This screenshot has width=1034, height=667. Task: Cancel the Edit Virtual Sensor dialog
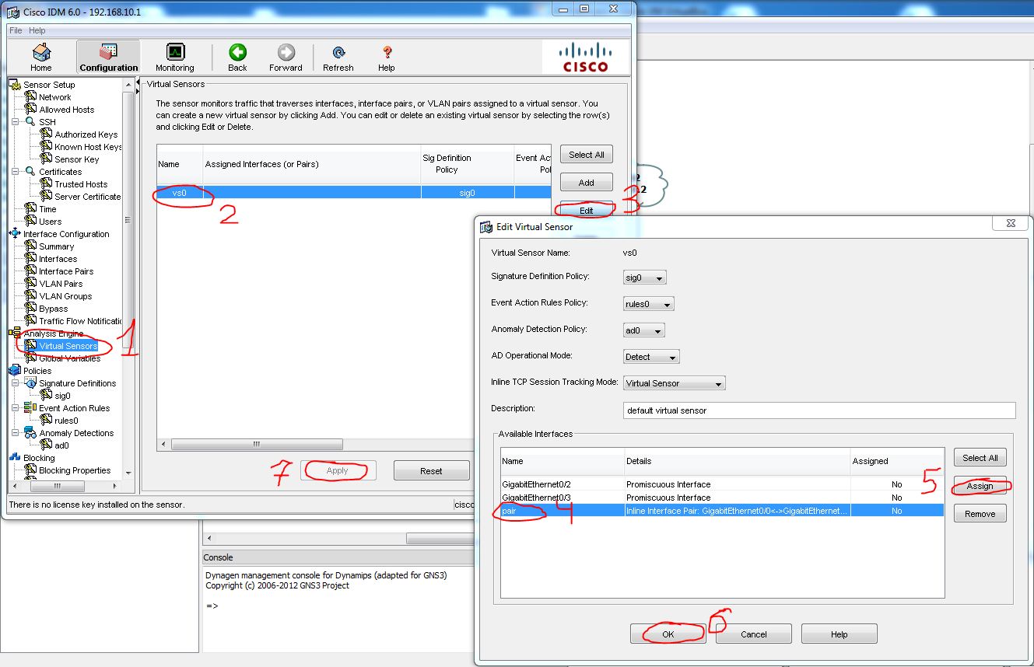[x=754, y=634]
